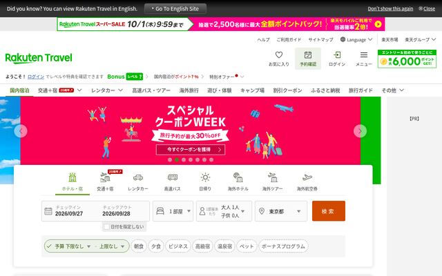Toggle the 夕食 filter chip
The width and height of the screenshot is (442, 276).
coord(156,246)
